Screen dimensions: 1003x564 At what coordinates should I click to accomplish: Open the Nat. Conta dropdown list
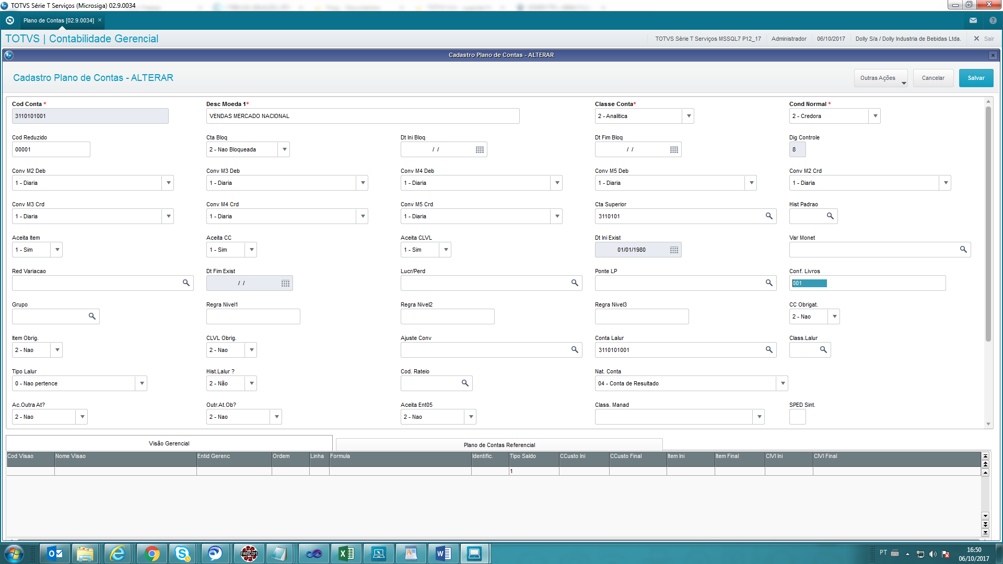coord(783,383)
